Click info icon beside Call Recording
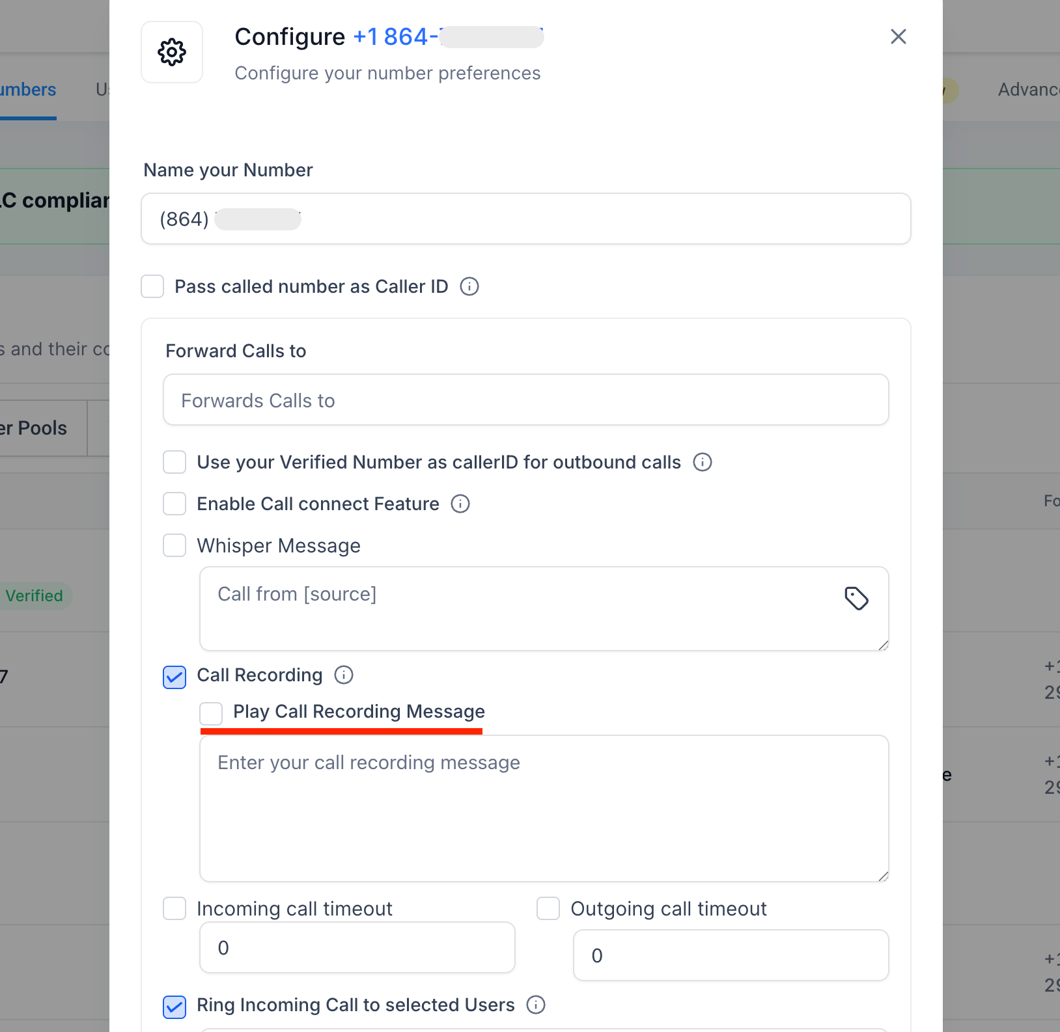The width and height of the screenshot is (1060, 1032). tap(344, 675)
